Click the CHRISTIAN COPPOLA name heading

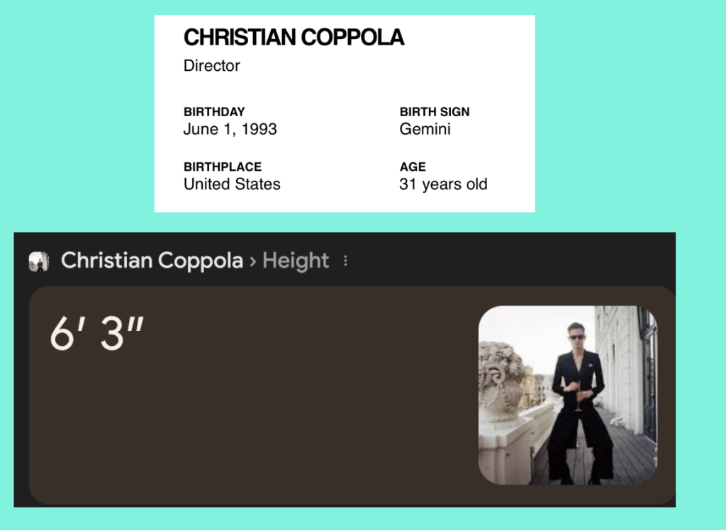[294, 38]
